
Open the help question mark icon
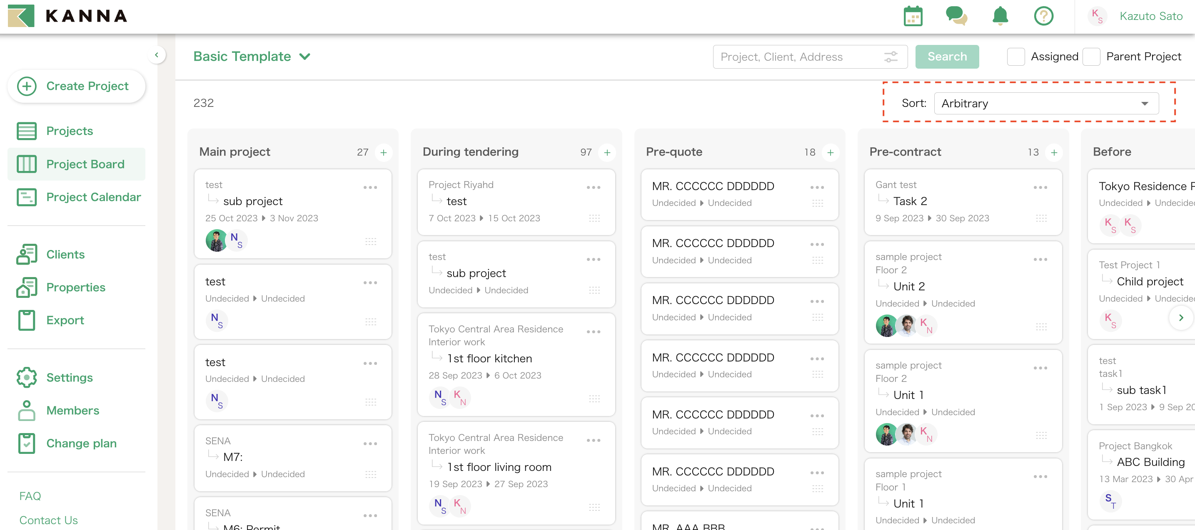click(x=1043, y=16)
